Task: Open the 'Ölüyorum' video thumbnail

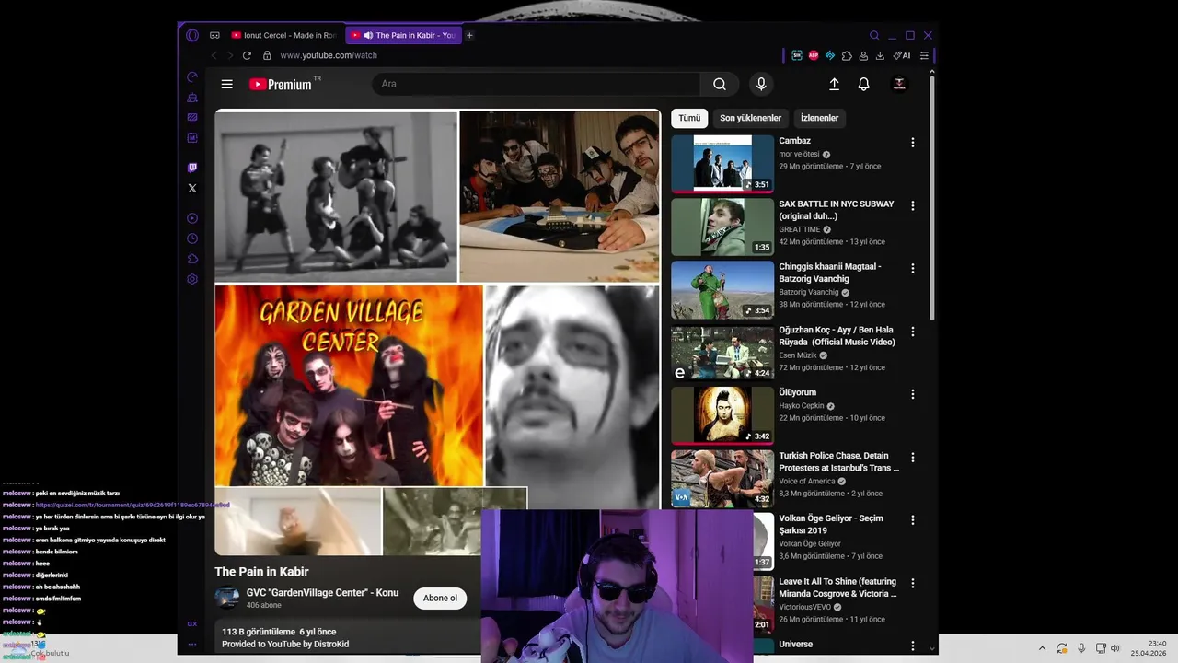Action: tap(722, 415)
